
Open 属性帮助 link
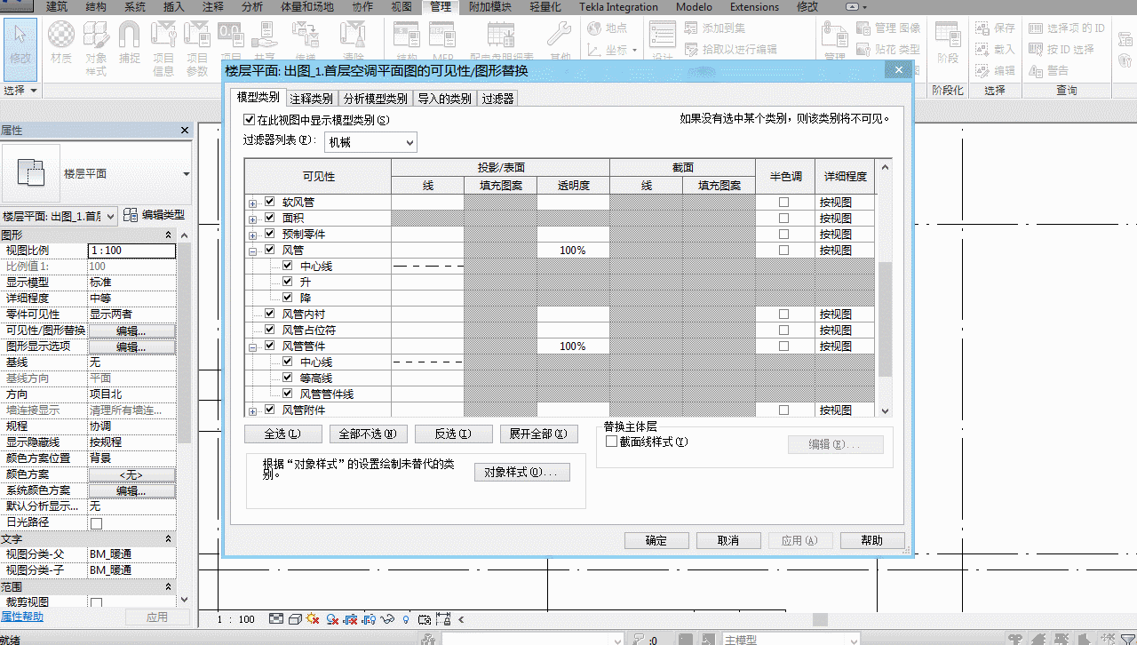click(x=21, y=617)
